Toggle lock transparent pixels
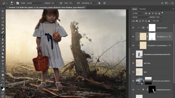Screen dimensions: 175x98 tap(137, 21)
